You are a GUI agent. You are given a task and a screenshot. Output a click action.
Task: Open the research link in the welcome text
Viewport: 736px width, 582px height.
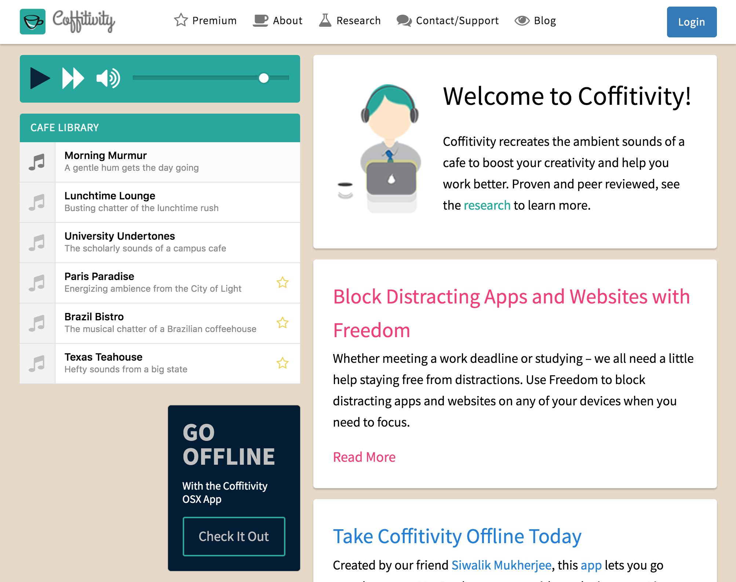point(487,205)
